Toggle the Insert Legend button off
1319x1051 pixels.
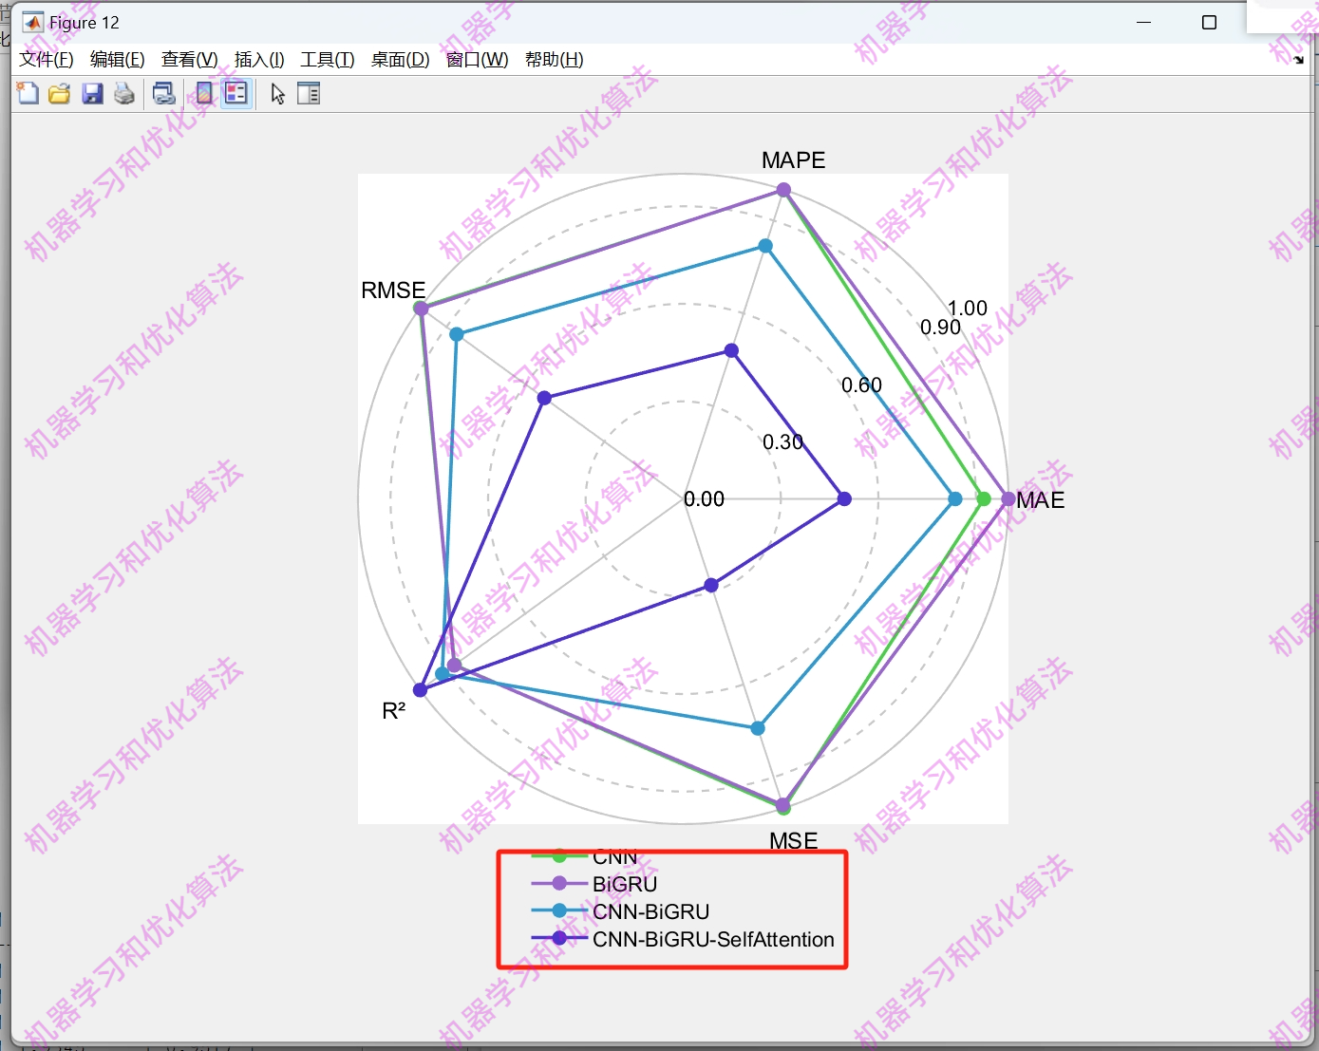[x=236, y=92]
